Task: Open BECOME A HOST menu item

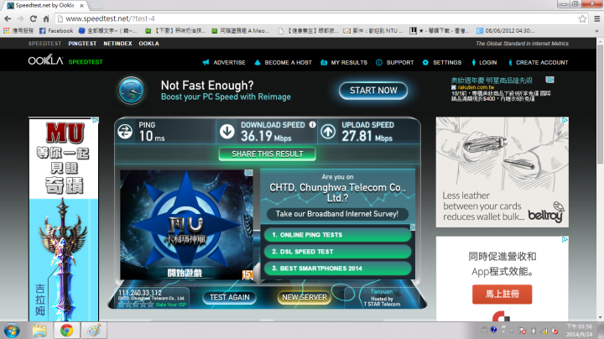Action: (x=284, y=62)
